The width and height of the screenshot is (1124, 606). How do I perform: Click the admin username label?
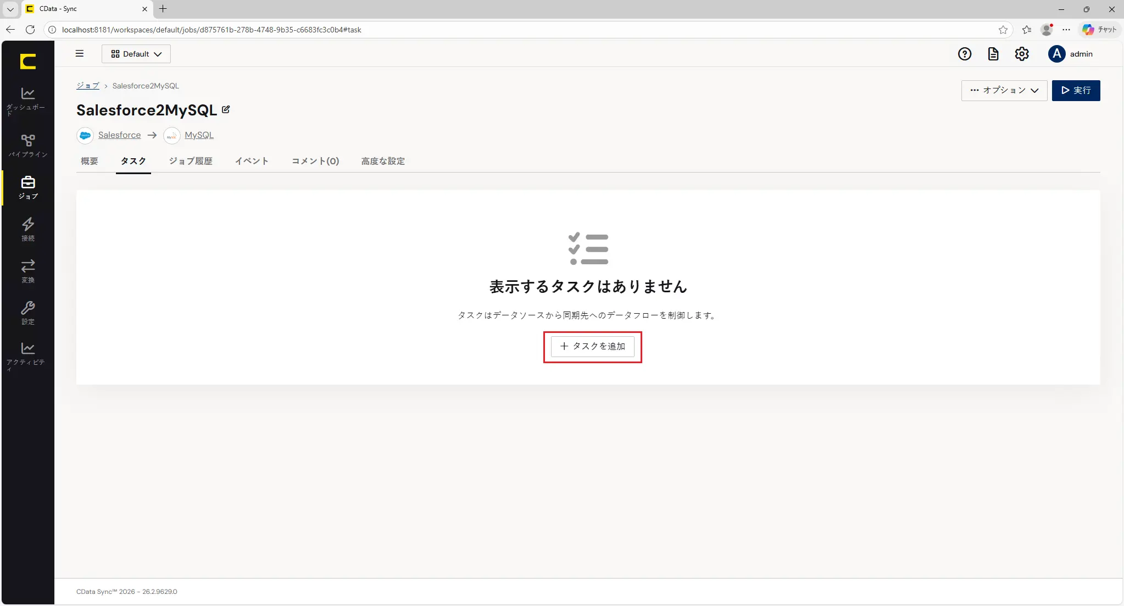click(x=1081, y=54)
